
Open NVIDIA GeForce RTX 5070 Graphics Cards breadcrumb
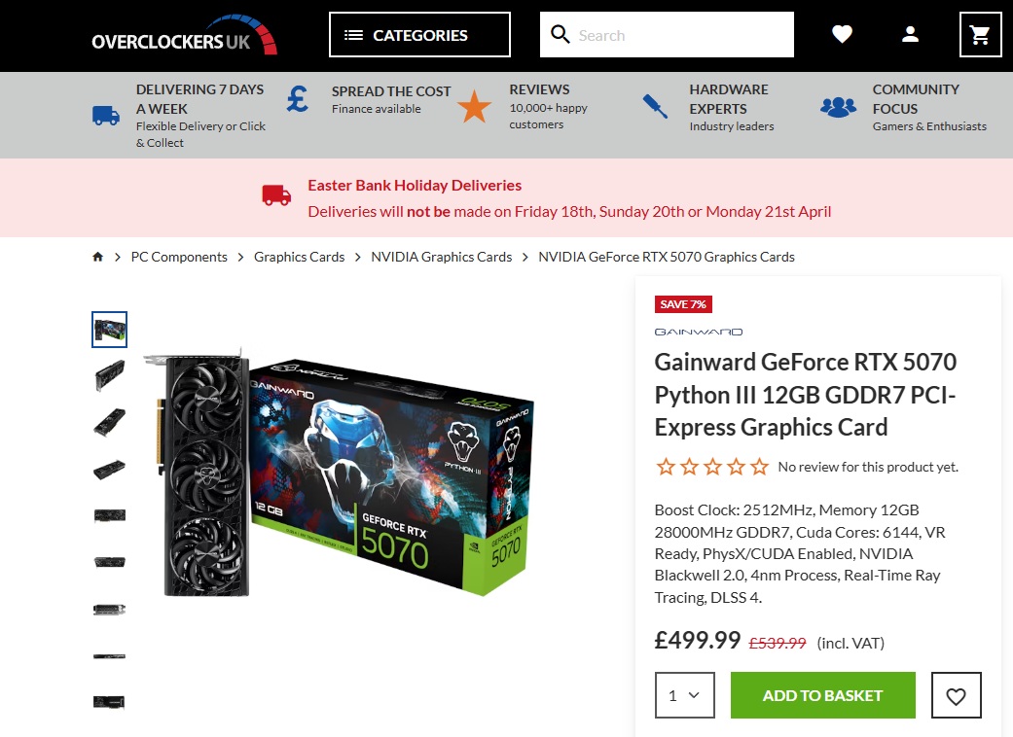tap(667, 257)
